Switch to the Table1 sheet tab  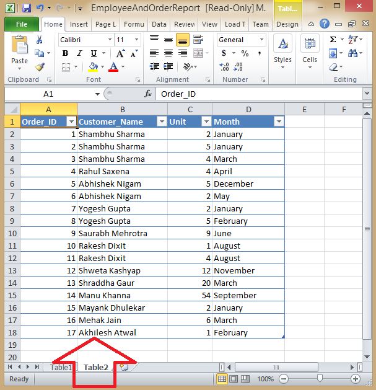point(61,367)
